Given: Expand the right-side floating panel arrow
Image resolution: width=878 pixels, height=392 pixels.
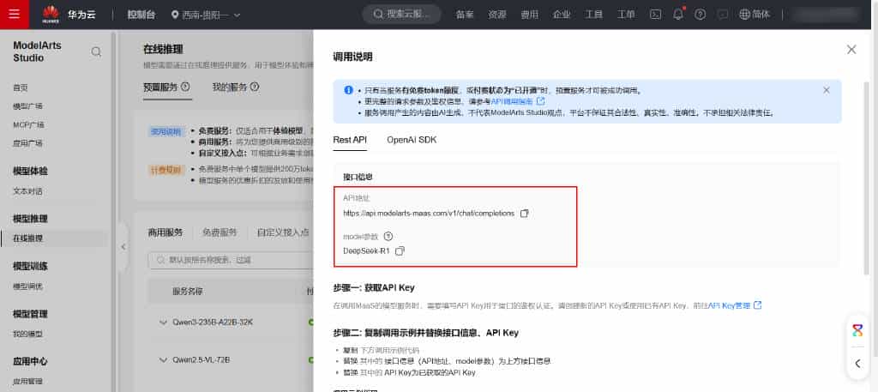Looking at the screenshot, I should tap(857, 364).
